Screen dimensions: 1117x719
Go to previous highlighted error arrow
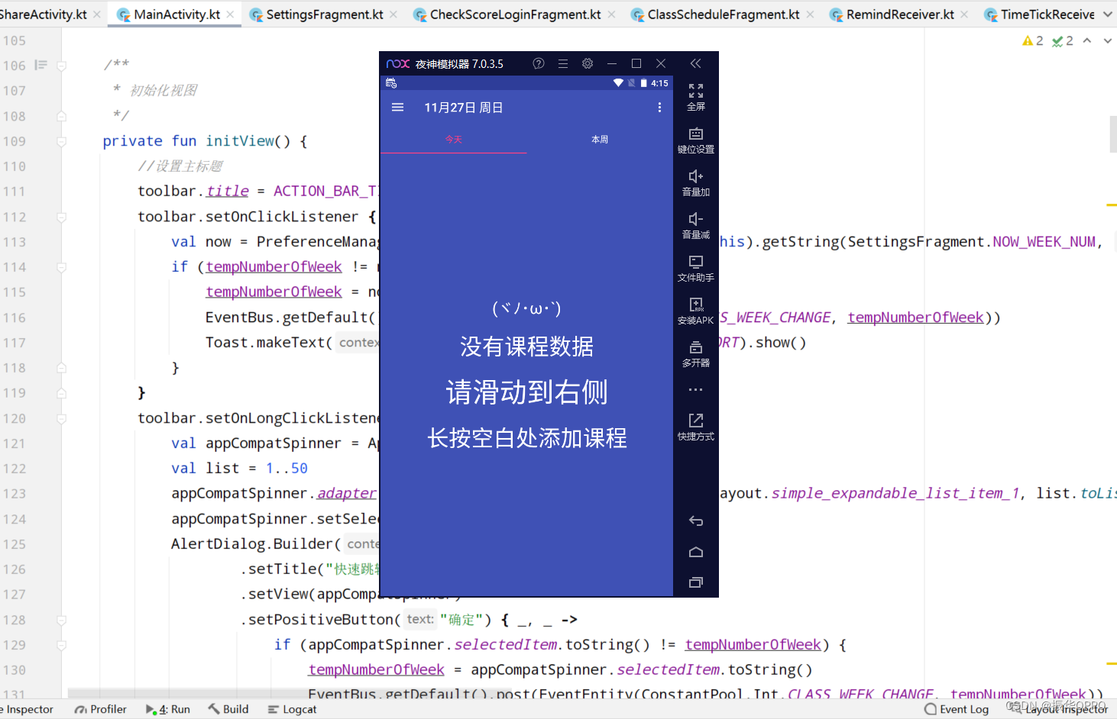[1087, 40]
